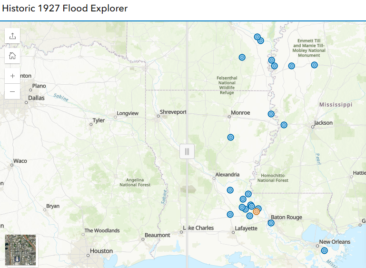Switch basemap using satellite imagery thumbnail
Viewport: 366px width, 268px height.
click(20, 250)
